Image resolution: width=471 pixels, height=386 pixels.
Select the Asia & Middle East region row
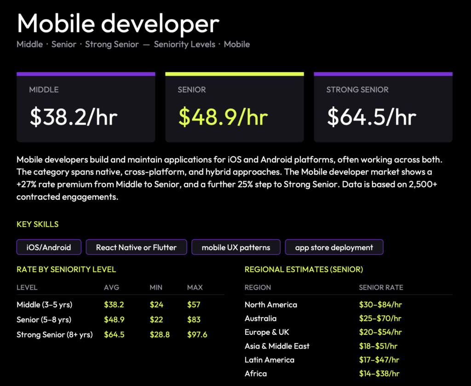pyautogui.click(x=349, y=346)
